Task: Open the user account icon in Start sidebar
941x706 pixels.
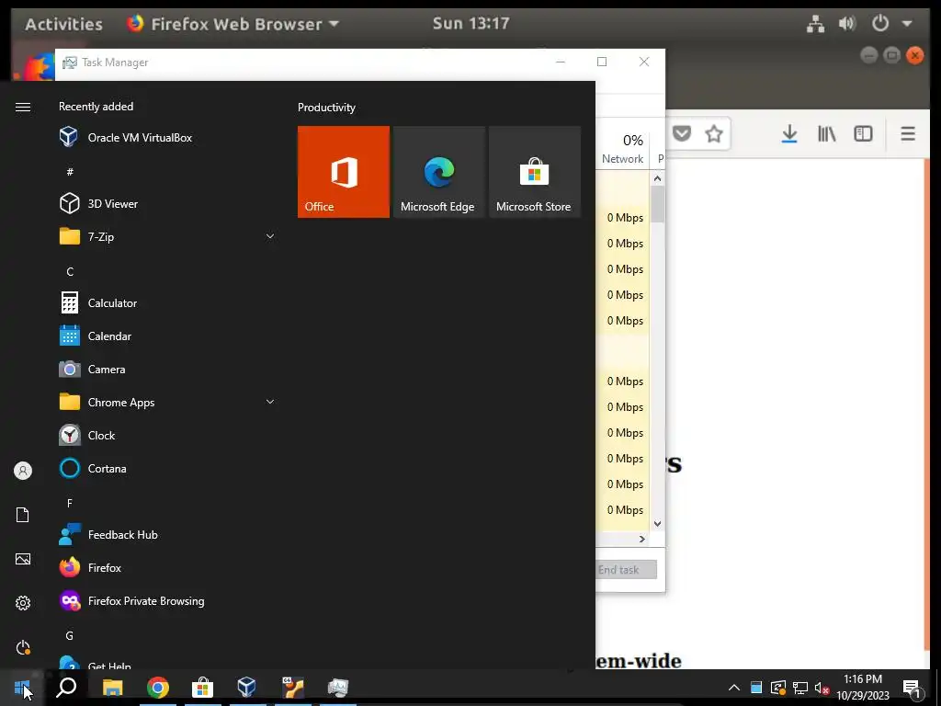Action: (23, 471)
